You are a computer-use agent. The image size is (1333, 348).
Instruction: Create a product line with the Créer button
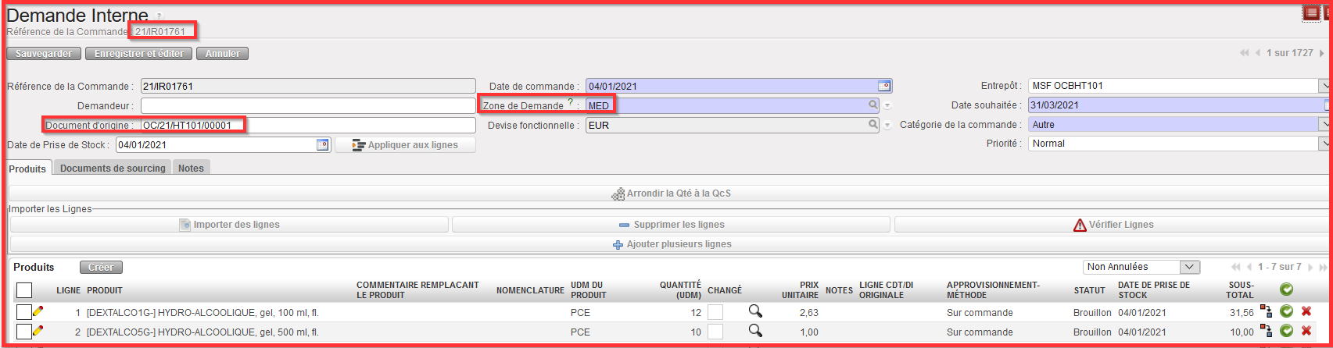[101, 267]
